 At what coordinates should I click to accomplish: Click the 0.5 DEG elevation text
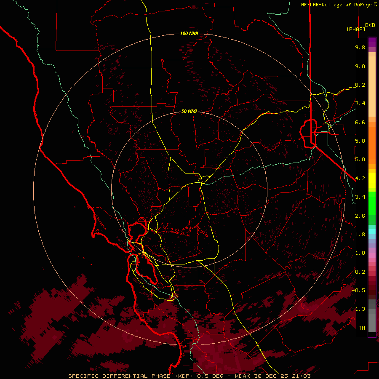tap(211, 376)
